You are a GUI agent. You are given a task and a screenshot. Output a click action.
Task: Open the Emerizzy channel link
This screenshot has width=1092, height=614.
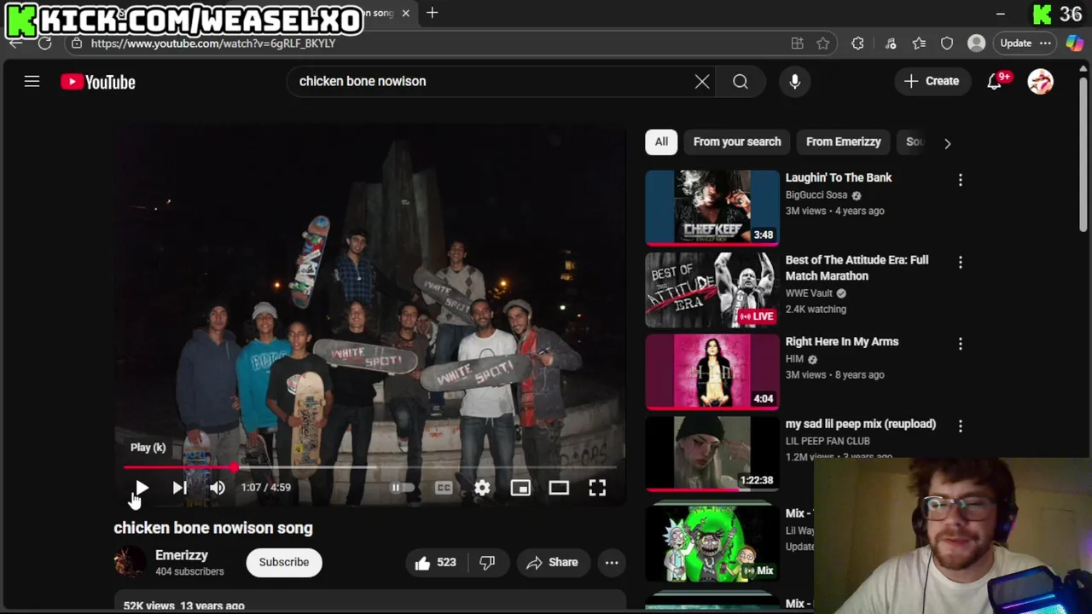point(182,555)
